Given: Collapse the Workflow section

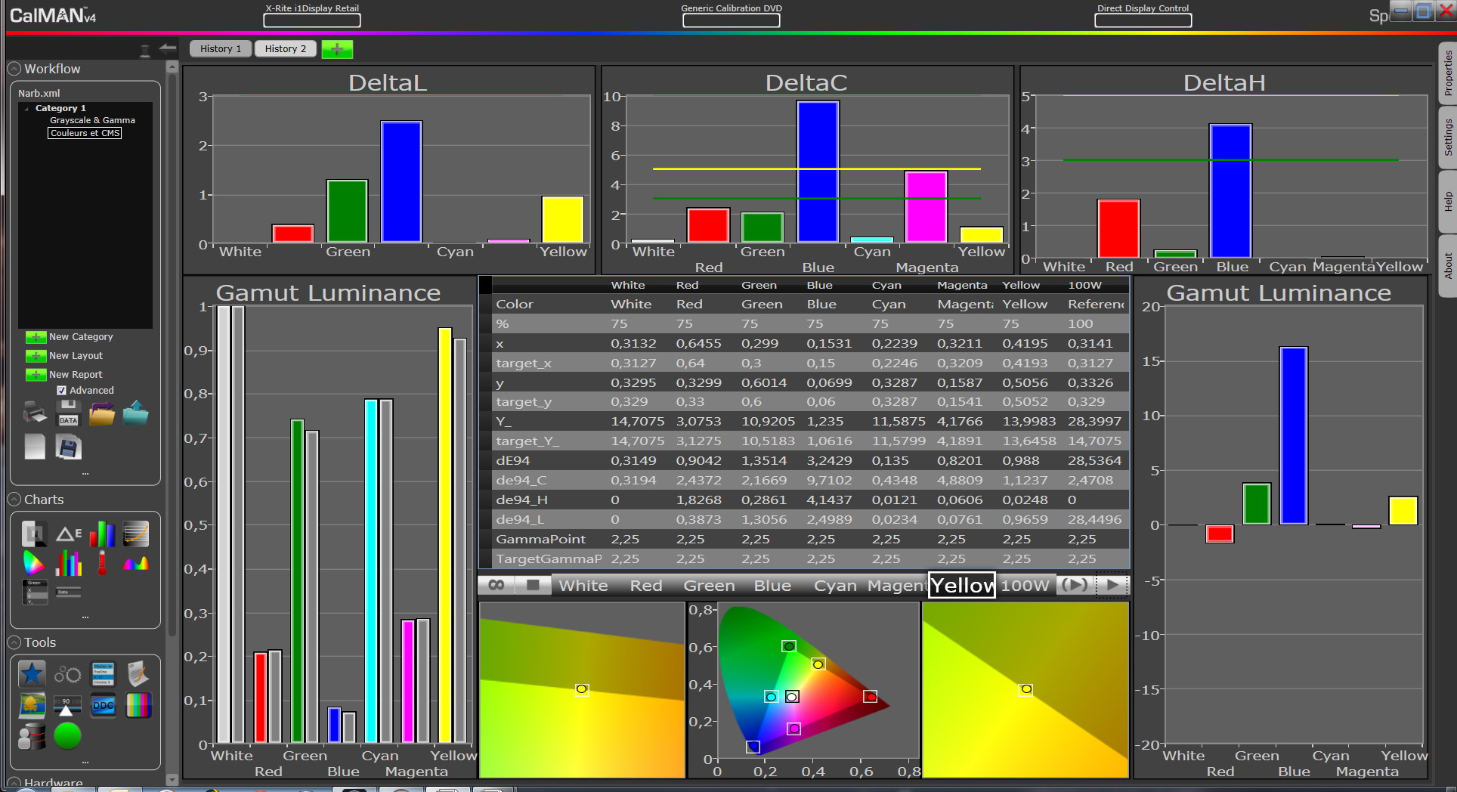Looking at the screenshot, I should tap(14, 69).
